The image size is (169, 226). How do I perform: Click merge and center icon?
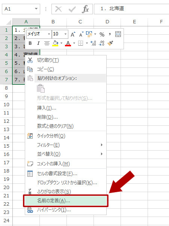(118, 34)
